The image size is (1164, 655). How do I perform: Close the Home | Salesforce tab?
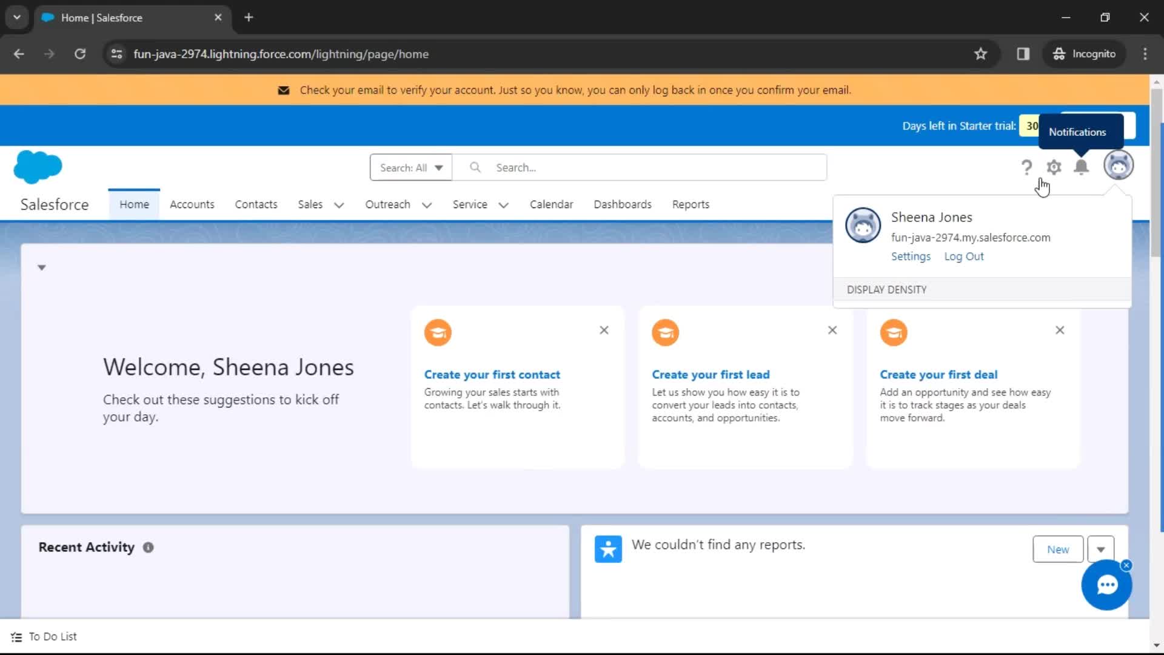tap(218, 17)
